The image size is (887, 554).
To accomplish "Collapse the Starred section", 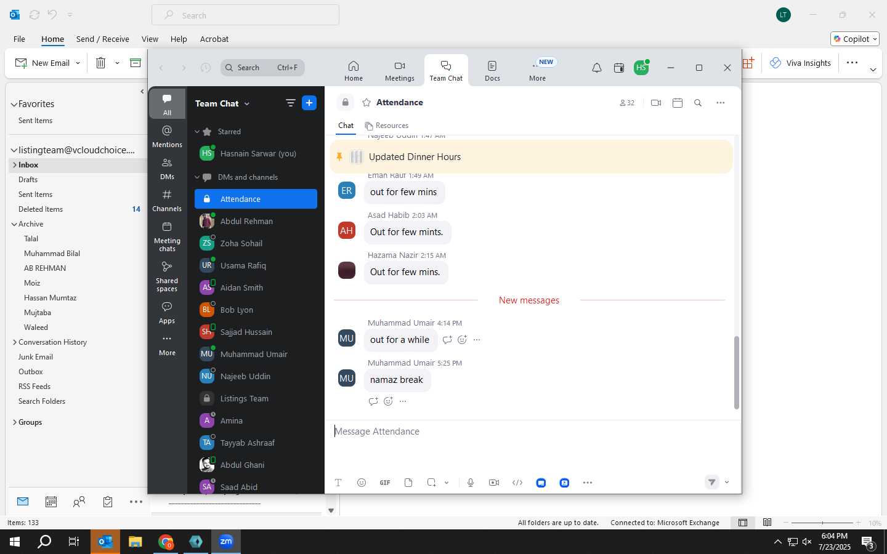I will 197,132.
